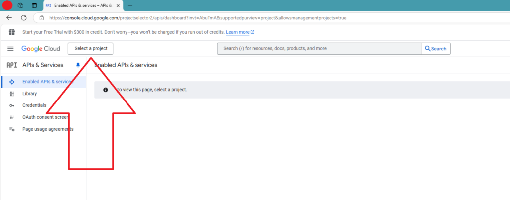The image size is (510, 200).
Task: Open Credentials in the sidebar
Action: [34, 105]
